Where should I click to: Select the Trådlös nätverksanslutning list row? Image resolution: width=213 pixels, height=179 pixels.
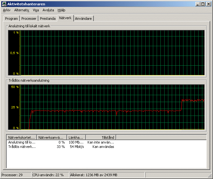[22, 147]
